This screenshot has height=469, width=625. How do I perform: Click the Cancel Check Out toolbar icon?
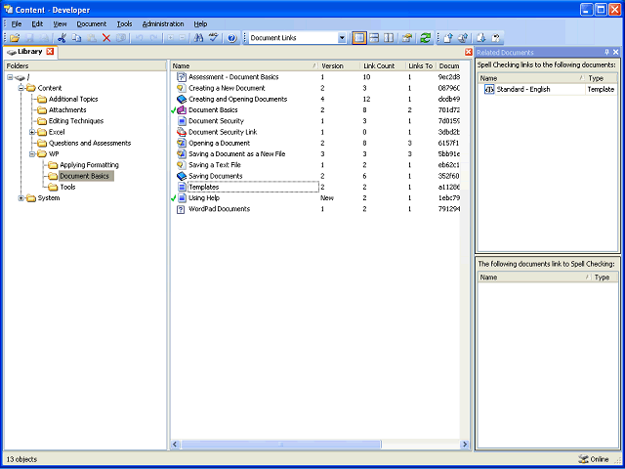tap(495, 38)
